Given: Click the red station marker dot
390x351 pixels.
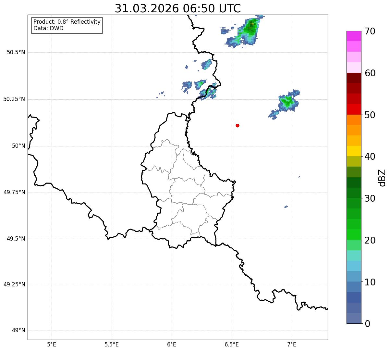Looking at the screenshot, I should click(x=238, y=126).
